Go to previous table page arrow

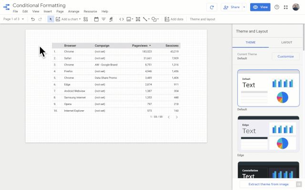click(x=169, y=117)
